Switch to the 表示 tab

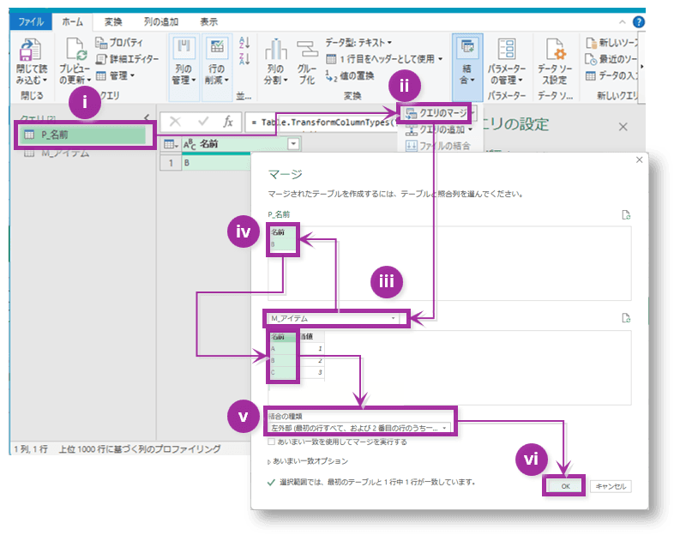(209, 21)
